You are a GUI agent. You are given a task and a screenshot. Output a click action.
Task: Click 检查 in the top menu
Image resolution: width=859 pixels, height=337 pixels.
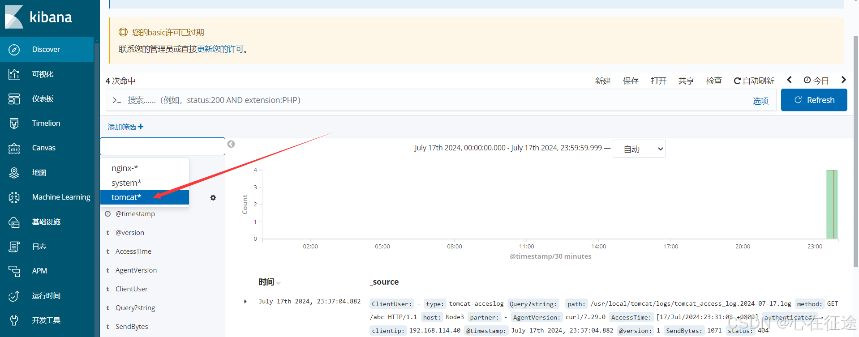pos(714,81)
